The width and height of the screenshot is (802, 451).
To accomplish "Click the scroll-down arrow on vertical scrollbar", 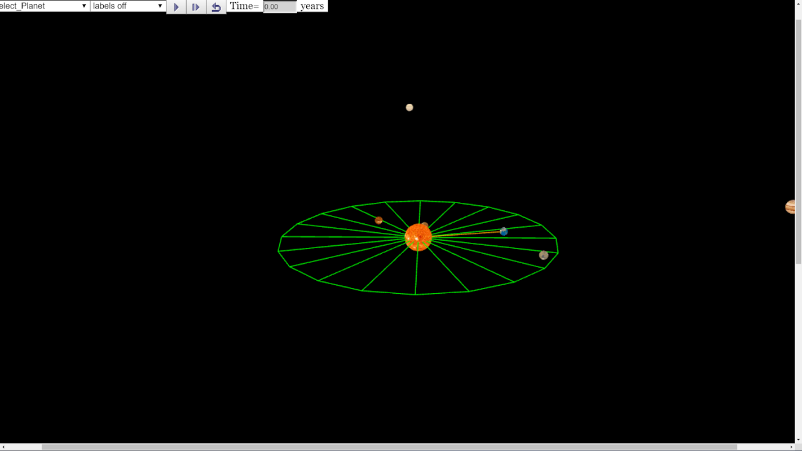I will point(798,440).
